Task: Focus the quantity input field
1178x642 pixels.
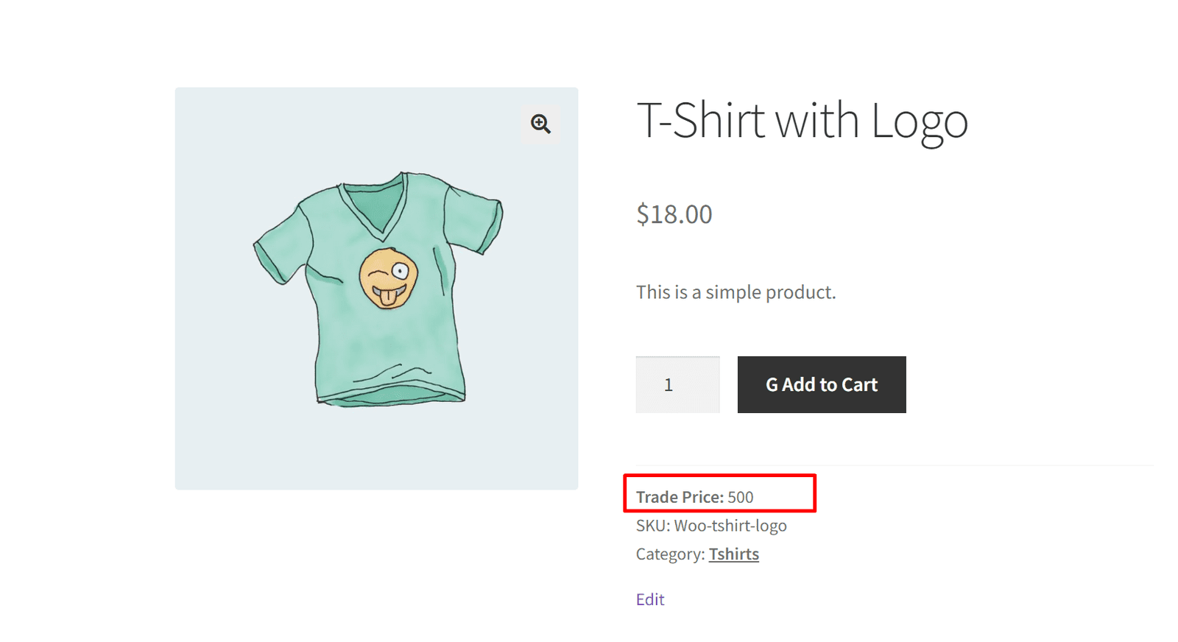Action: [x=677, y=385]
